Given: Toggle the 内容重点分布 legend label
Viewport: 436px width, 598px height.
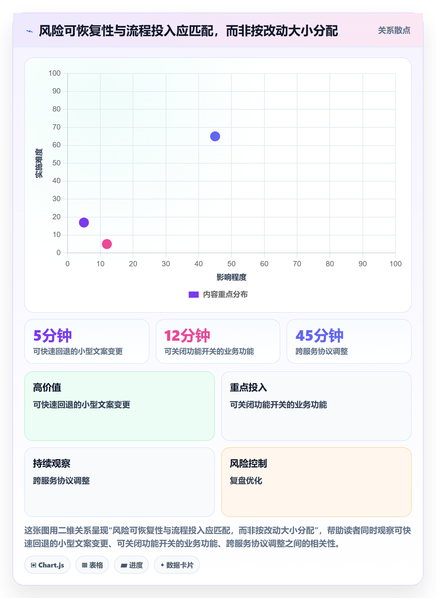Looking at the screenshot, I should (x=225, y=295).
